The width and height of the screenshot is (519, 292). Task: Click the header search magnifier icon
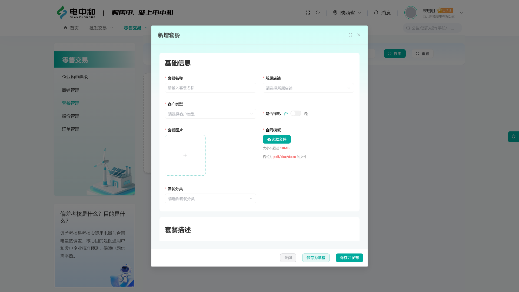[318, 13]
